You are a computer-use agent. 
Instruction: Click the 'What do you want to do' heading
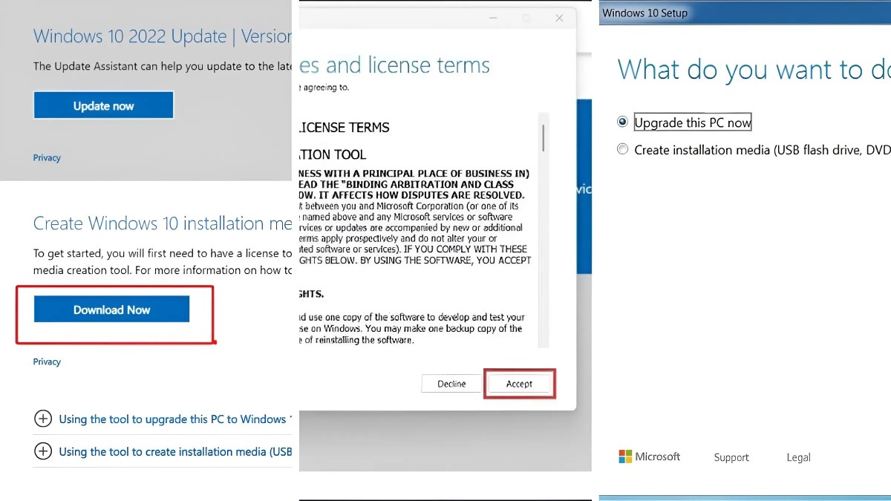[x=754, y=70]
